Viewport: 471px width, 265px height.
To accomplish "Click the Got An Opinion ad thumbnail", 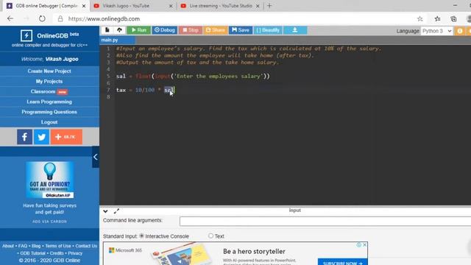I will point(49,180).
